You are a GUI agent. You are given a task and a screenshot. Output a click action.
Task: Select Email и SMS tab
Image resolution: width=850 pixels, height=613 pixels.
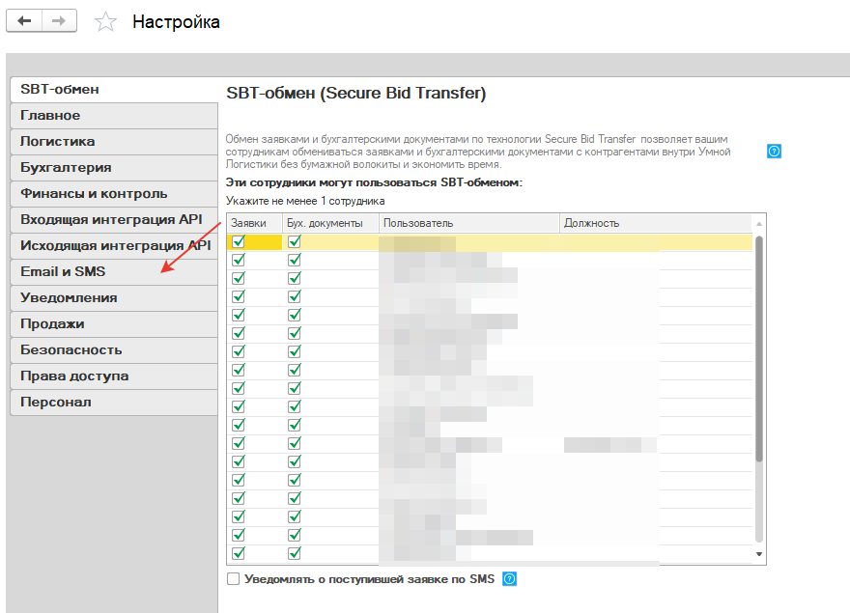coord(114,271)
